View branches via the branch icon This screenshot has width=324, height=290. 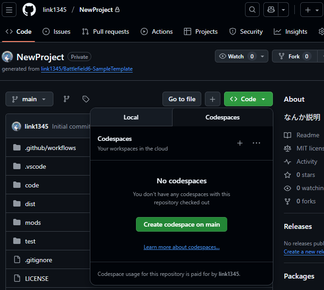point(66,99)
